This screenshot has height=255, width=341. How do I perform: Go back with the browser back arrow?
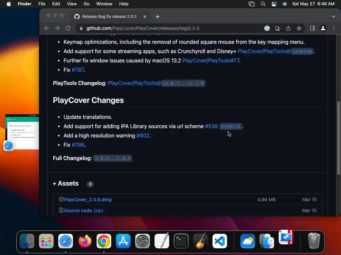47,28
